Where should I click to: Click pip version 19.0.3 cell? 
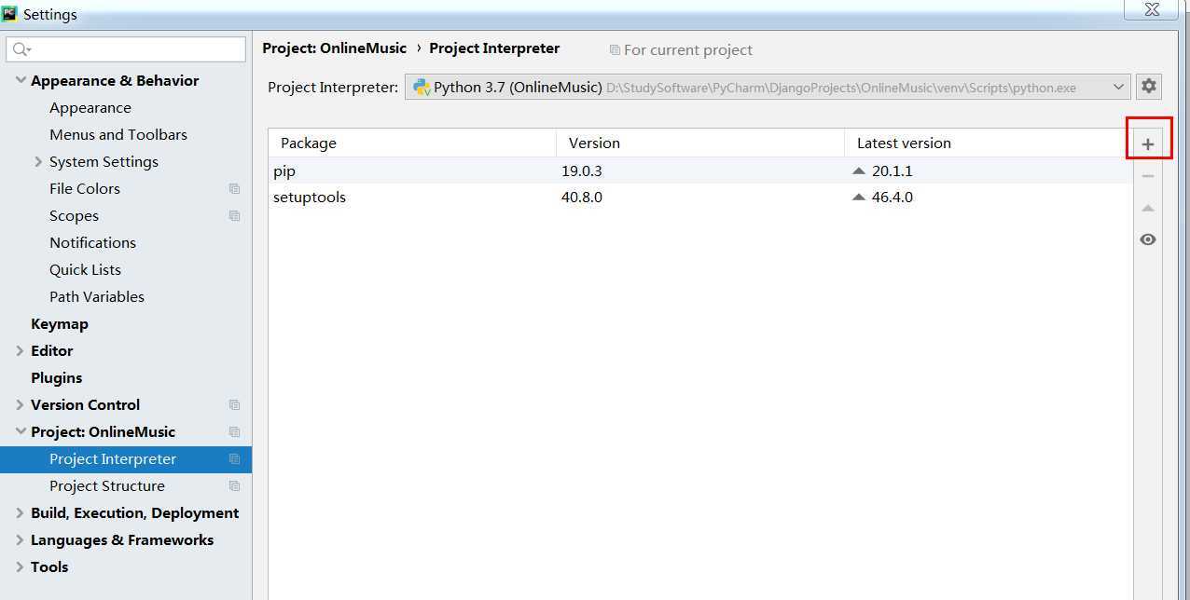pyautogui.click(x=582, y=170)
